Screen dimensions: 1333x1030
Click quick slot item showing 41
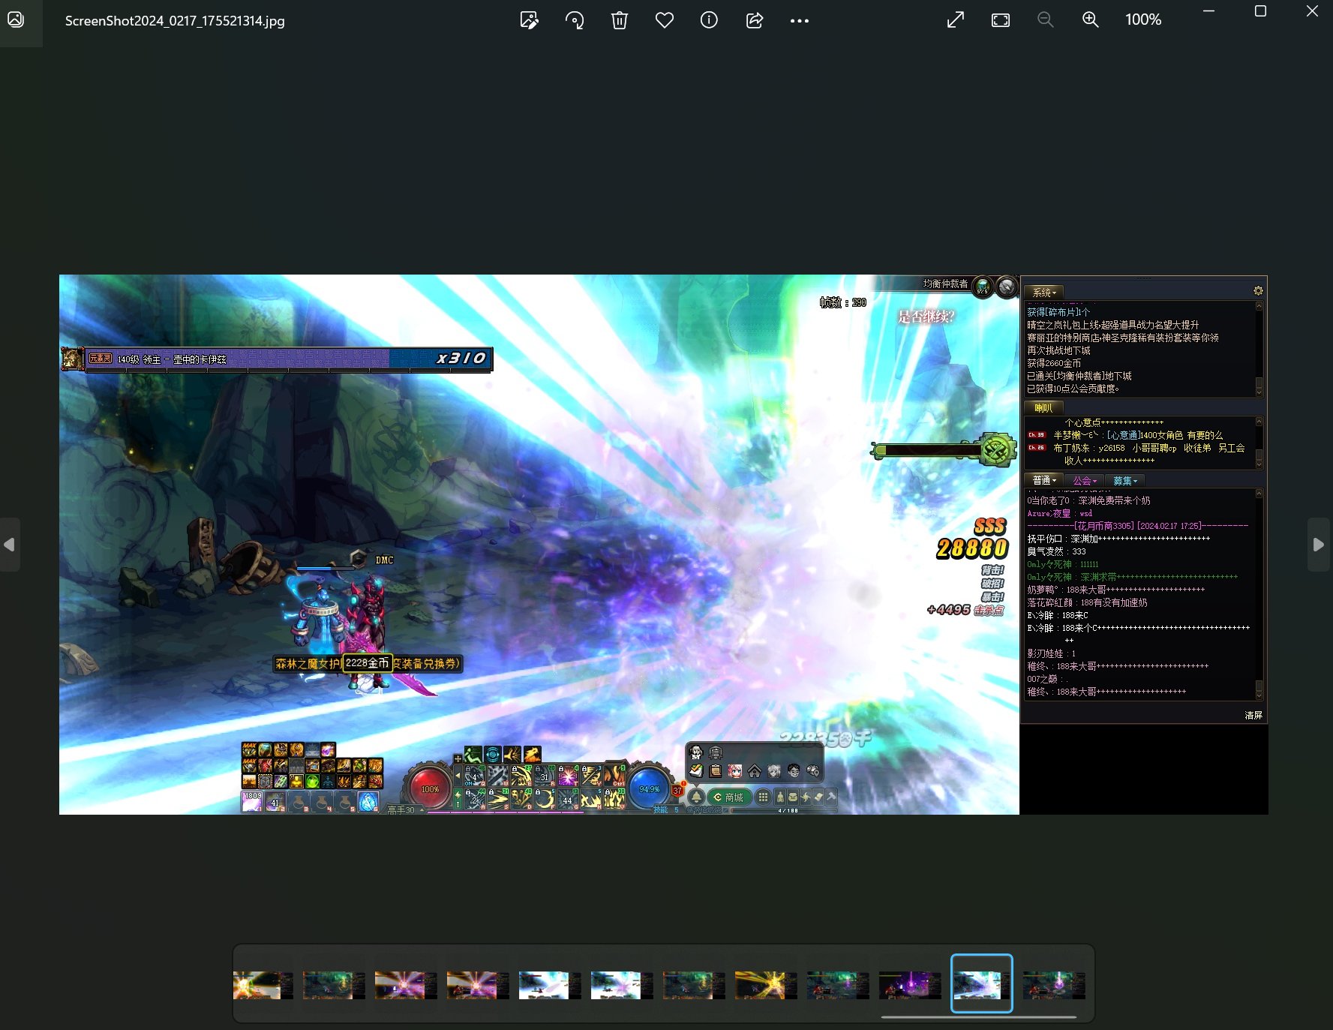pos(275,802)
